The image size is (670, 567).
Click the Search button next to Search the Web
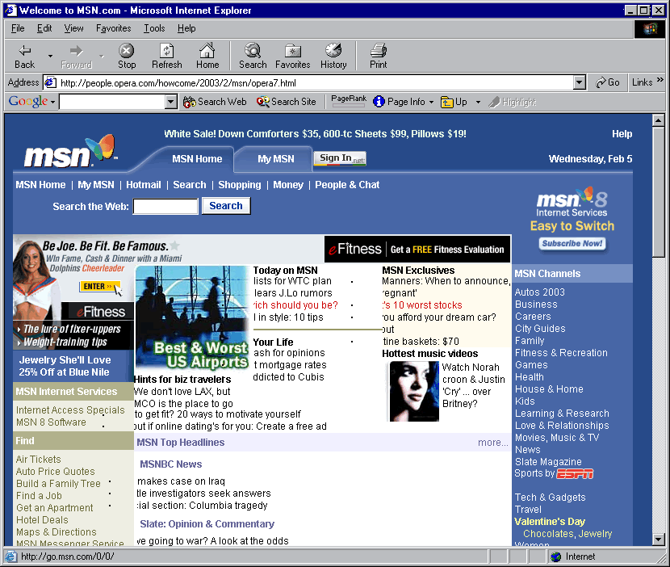[x=225, y=206]
